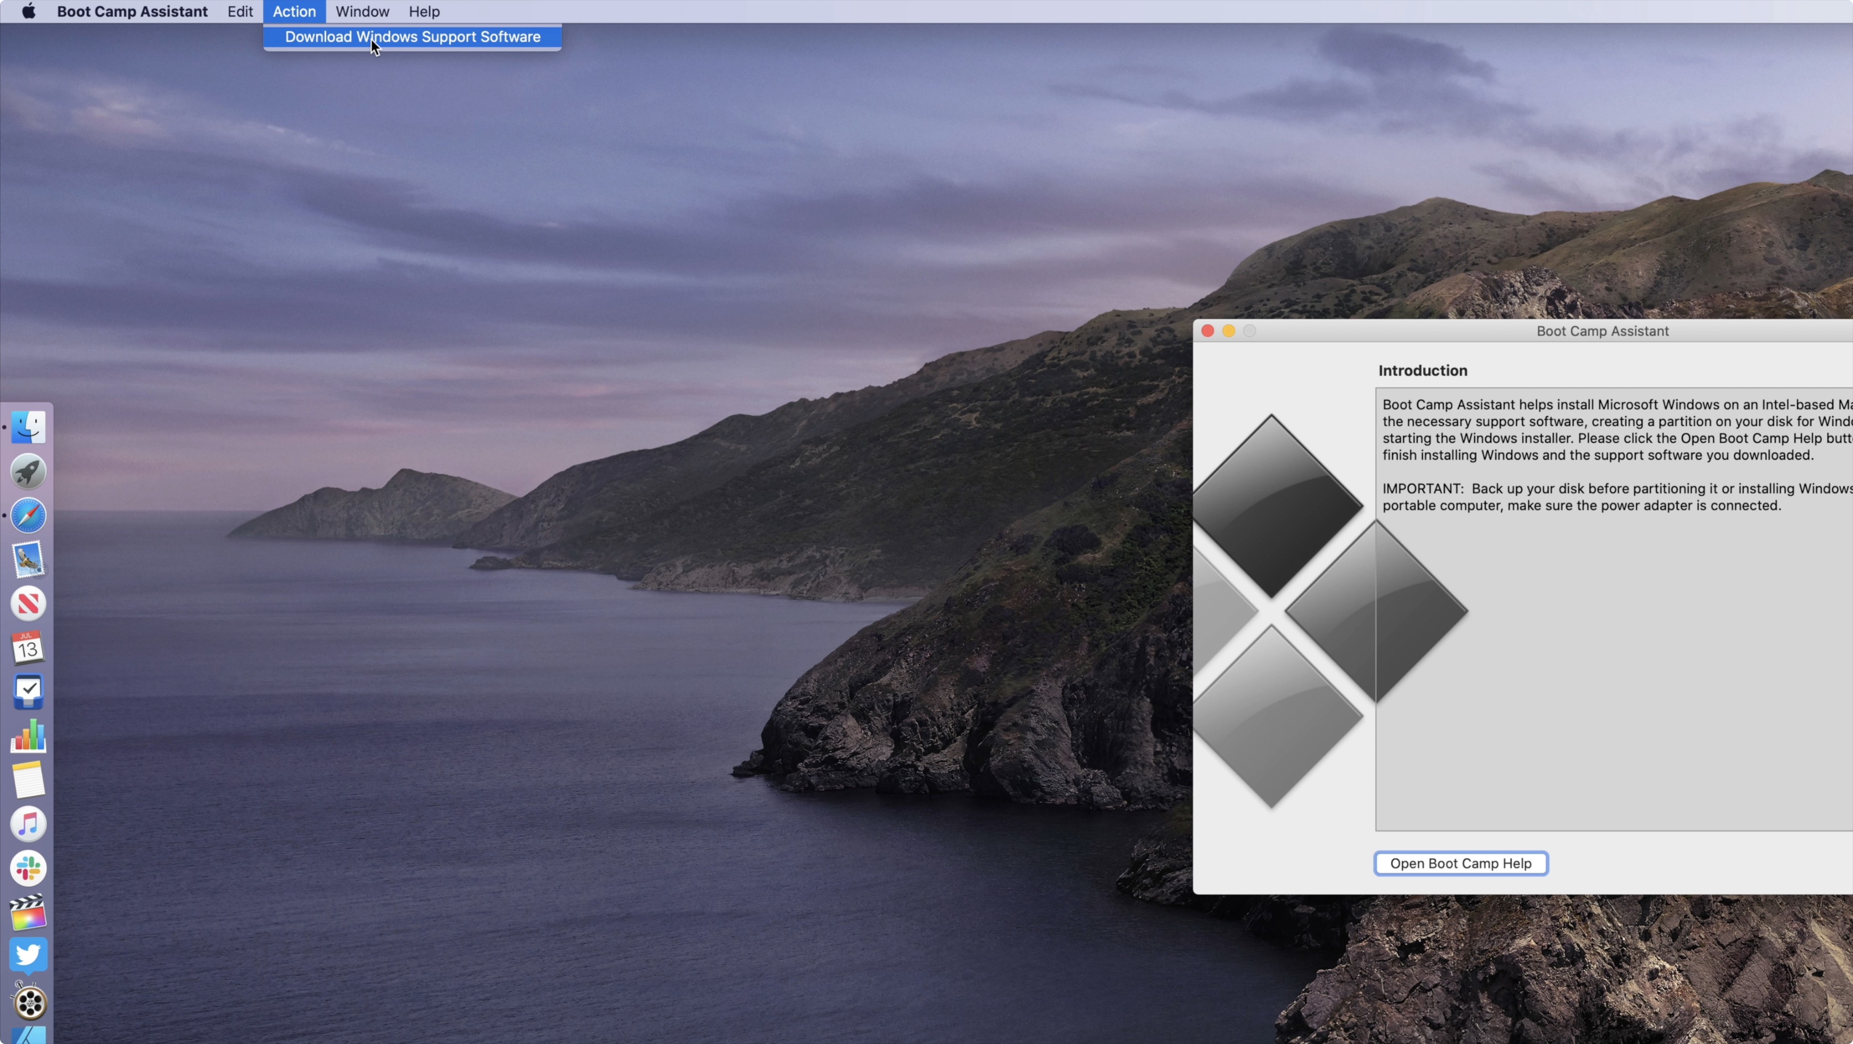Launch Music app from the Dock

click(29, 824)
